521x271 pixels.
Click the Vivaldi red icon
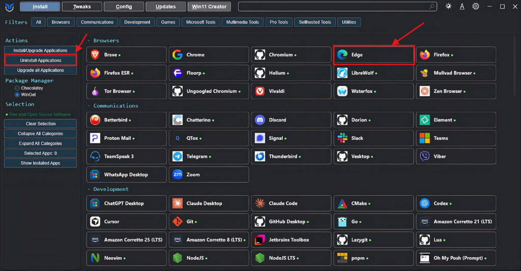260,91
